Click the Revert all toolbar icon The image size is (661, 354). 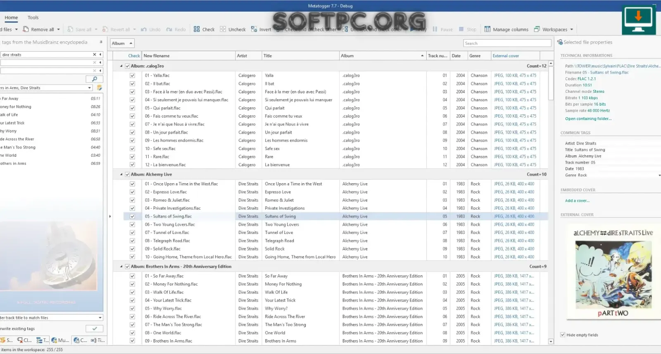pyautogui.click(x=105, y=29)
